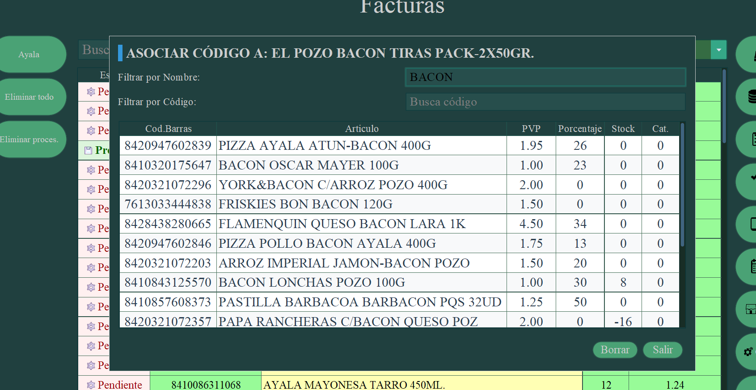Focus the Filtrar por Nombre field containing BACON
The height and width of the screenshot is (390, 756).
(x=545, y=77)
